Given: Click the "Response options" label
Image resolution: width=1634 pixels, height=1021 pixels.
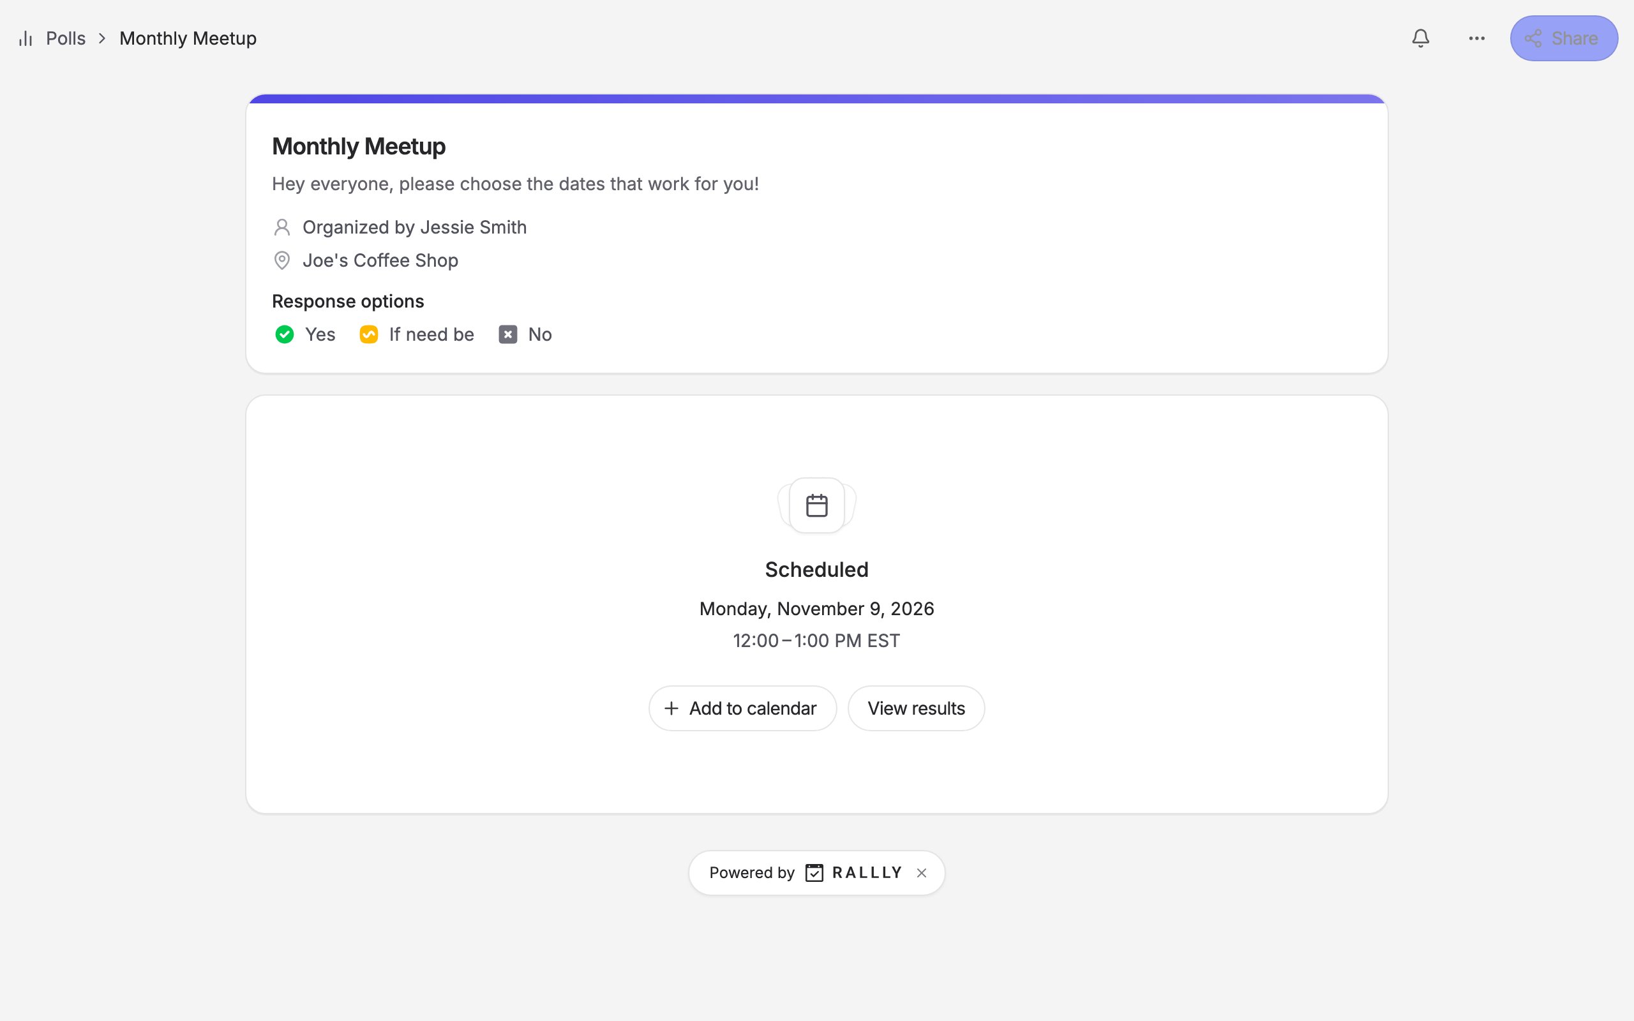Looking at the screenshot, I should pos(348,301).
